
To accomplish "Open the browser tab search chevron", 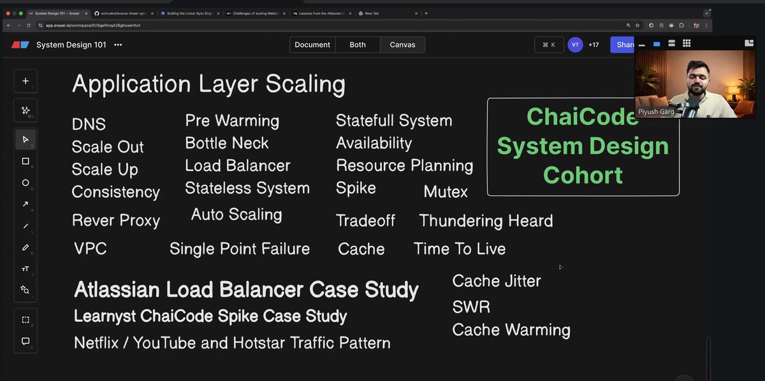I will [x=706, y=12].
